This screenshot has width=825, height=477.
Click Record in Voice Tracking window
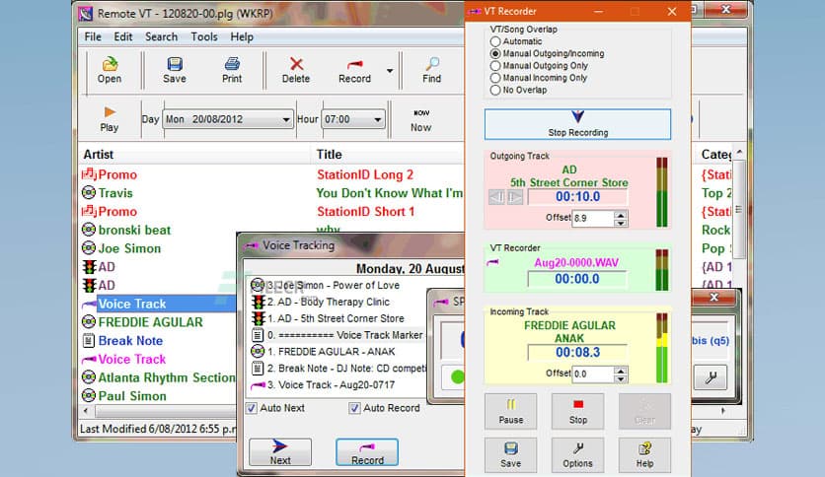tap(367, 452)
